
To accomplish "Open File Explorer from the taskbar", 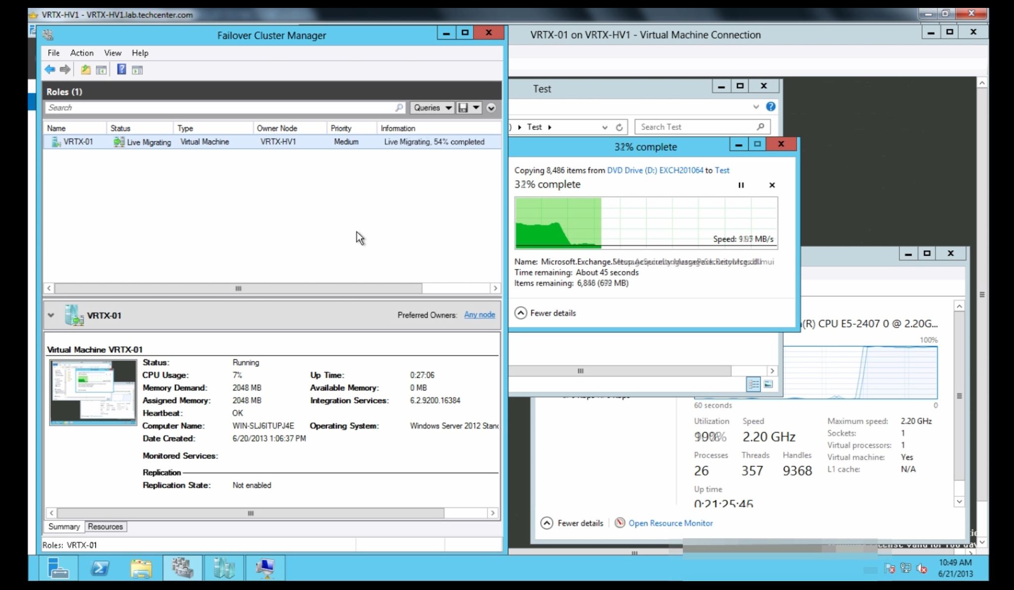I will [x=141, y=568].
